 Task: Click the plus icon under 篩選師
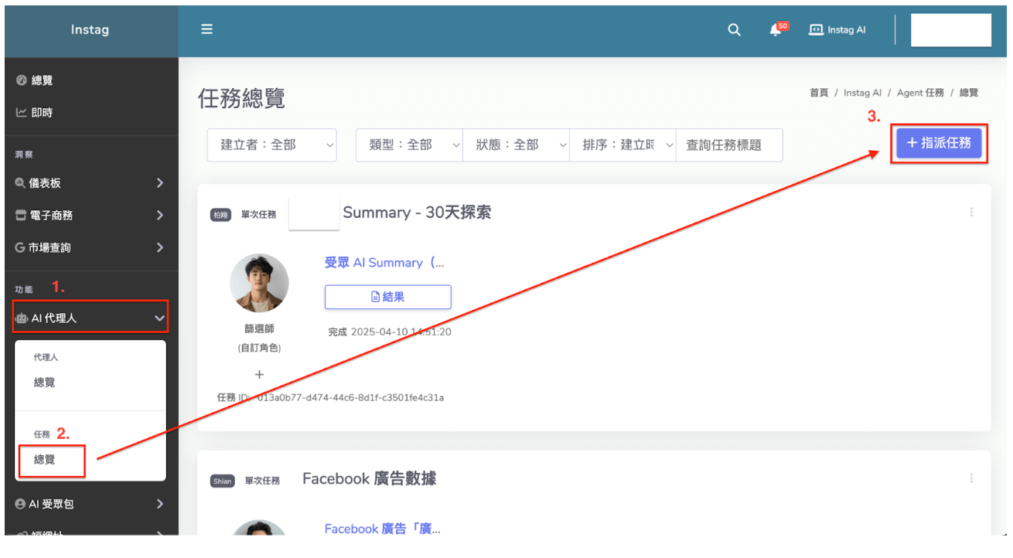(259, 375)
